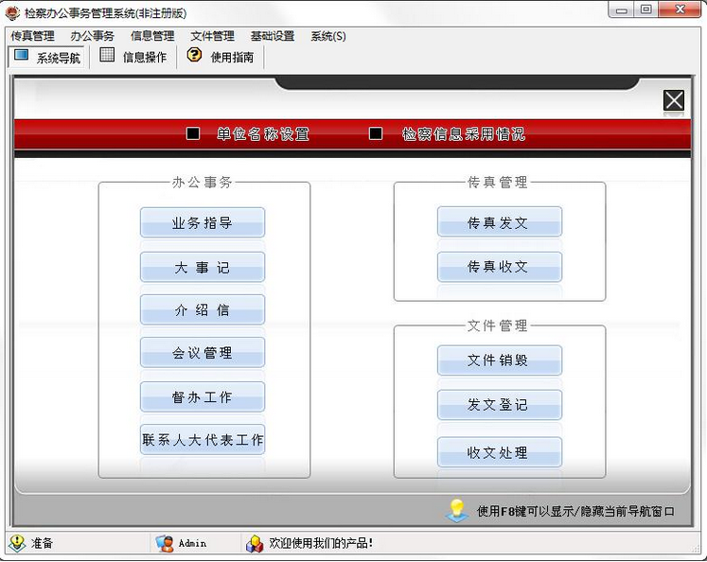Close the application window
This screenshot has width=707, height=562.
pos(680,9)
